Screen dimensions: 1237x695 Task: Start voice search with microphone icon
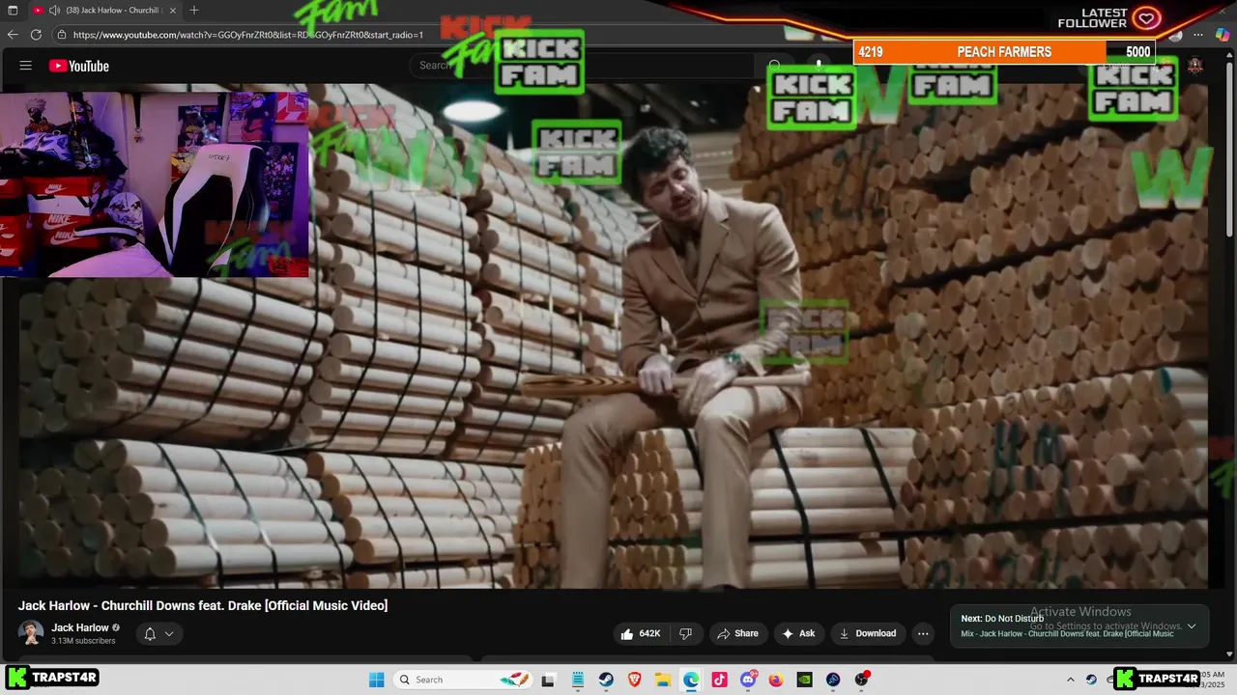(x=819, y=66)
